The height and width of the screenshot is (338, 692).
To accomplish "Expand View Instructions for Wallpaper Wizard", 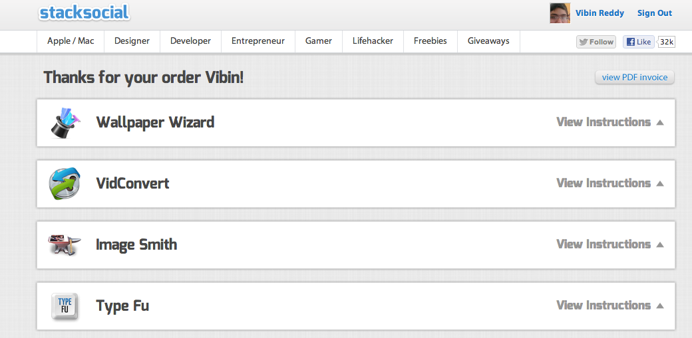I will tap(610, 122).
